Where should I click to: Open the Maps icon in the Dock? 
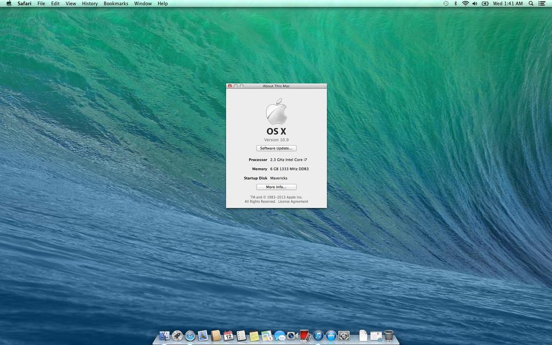point(267,335)
